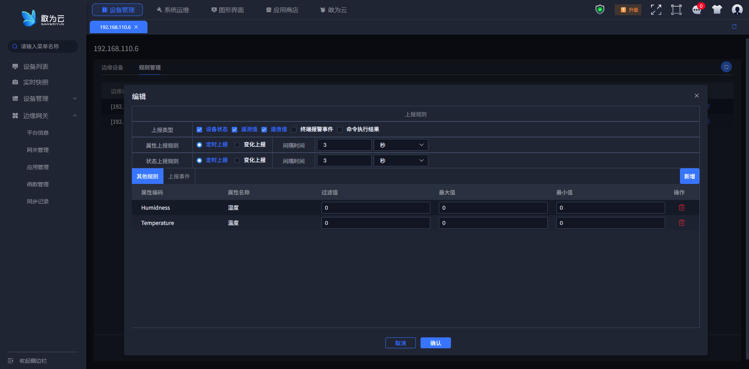
Task: Open the 状态上报规则 time unit dropdown
Action: click(401, 160)
